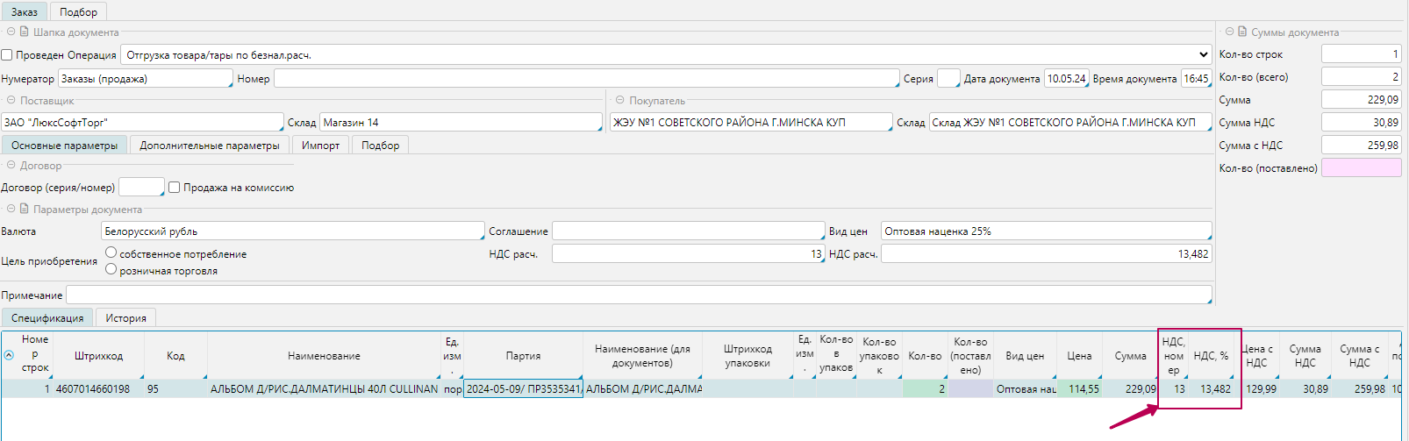Viewport: 1409px width, 441px height.
Task: Click into the Примечание text field
Action: tap(639, 295)
